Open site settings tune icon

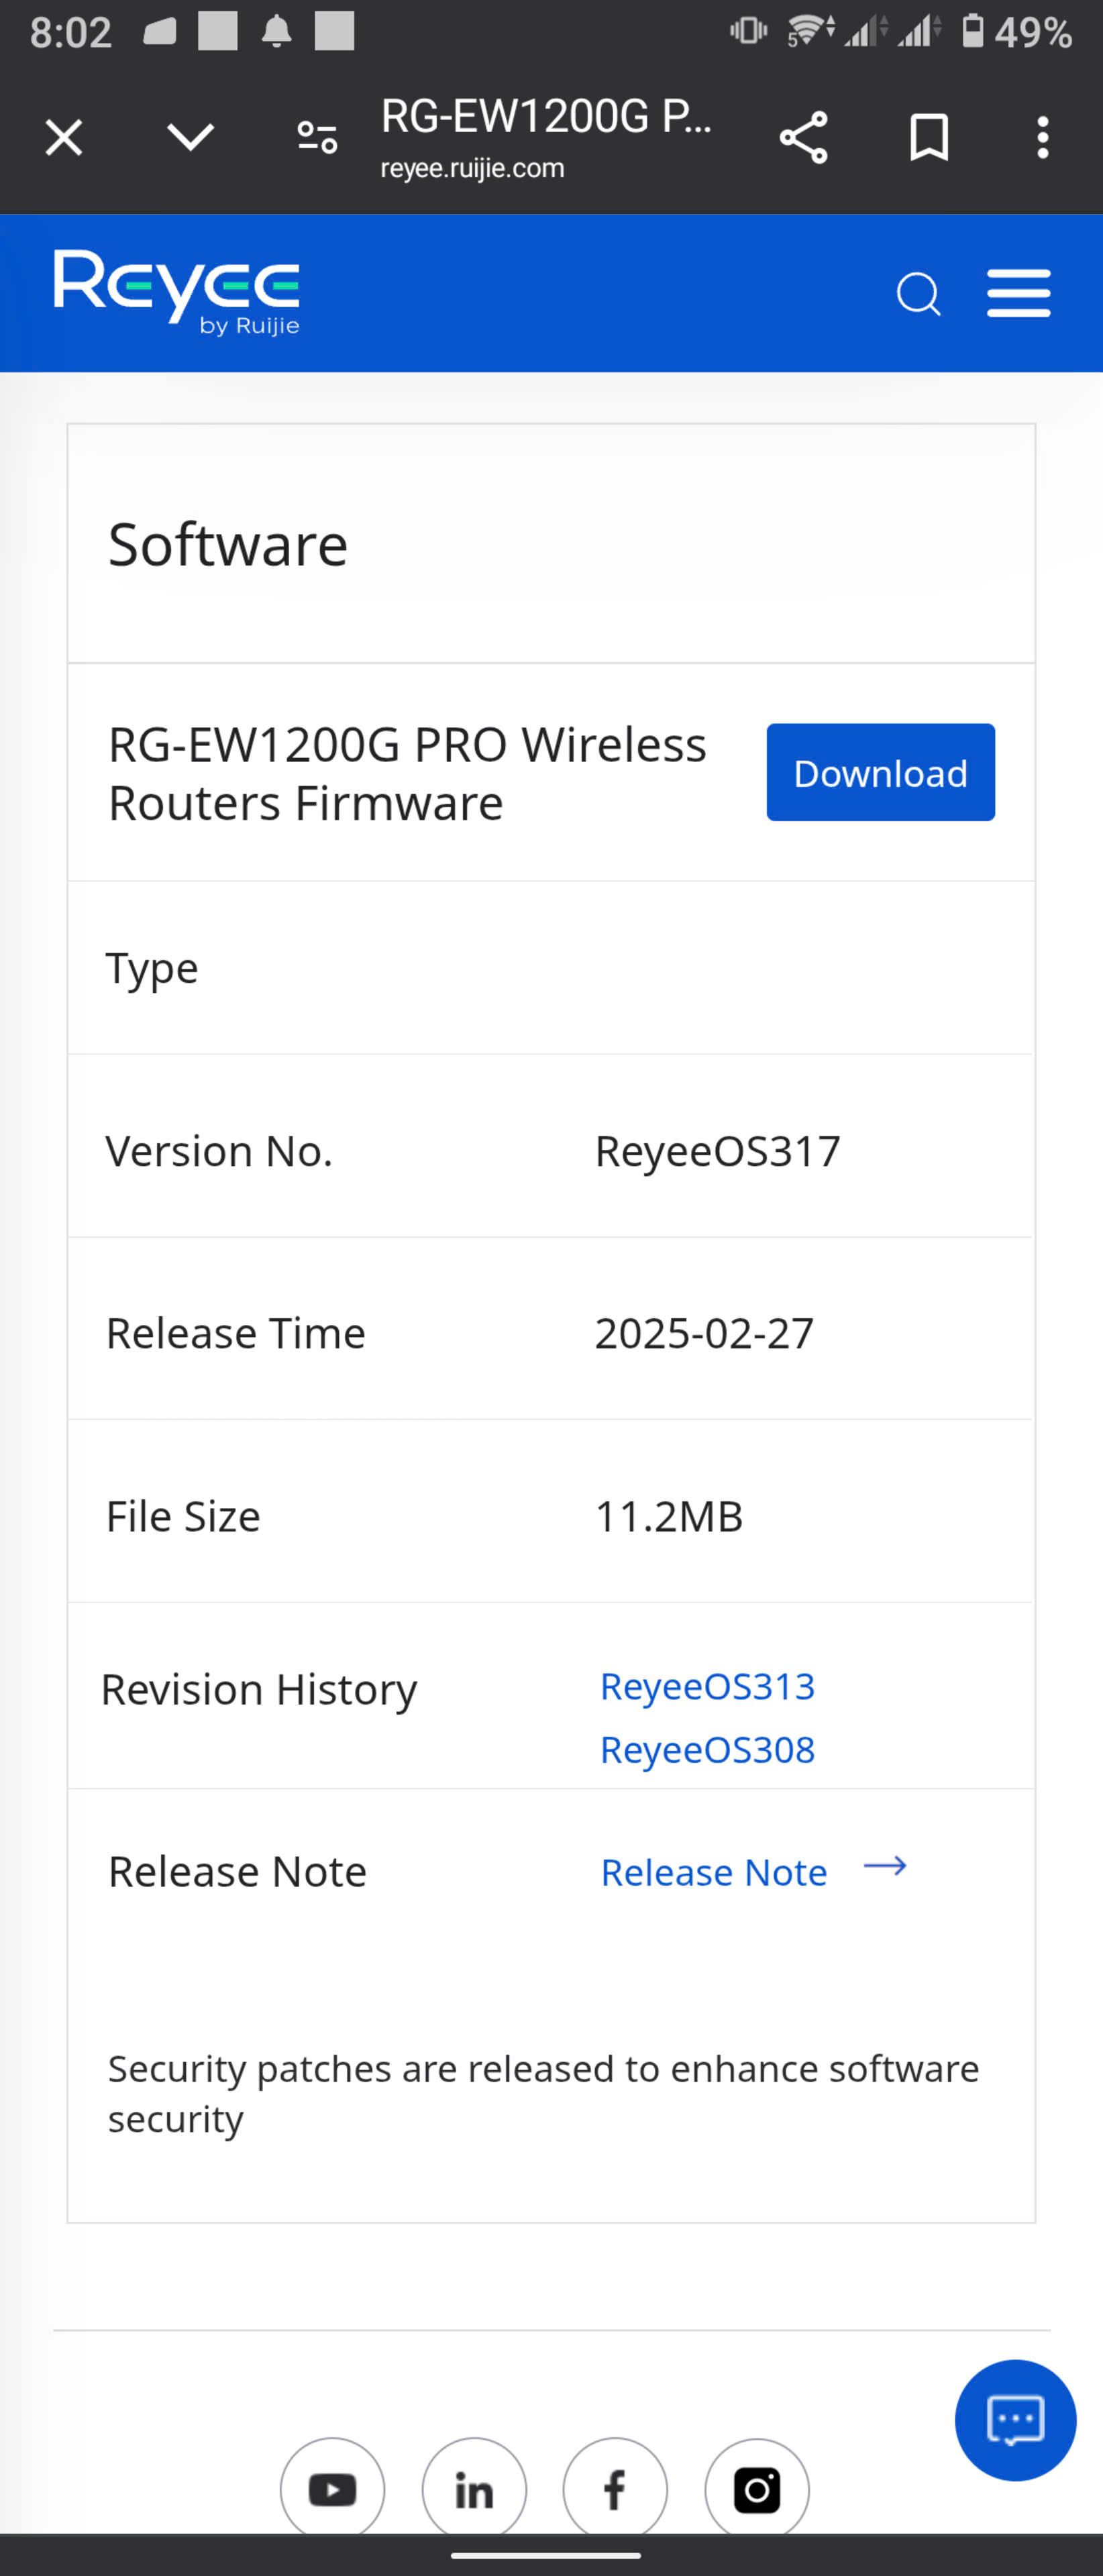click(317, 137)
